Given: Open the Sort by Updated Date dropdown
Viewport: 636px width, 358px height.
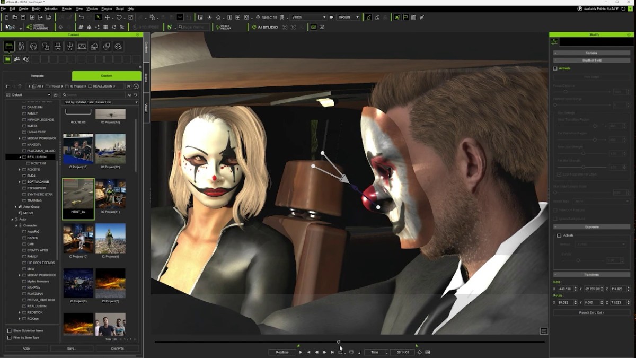Looking at the screenshot, I should click(x=100, y=102).
